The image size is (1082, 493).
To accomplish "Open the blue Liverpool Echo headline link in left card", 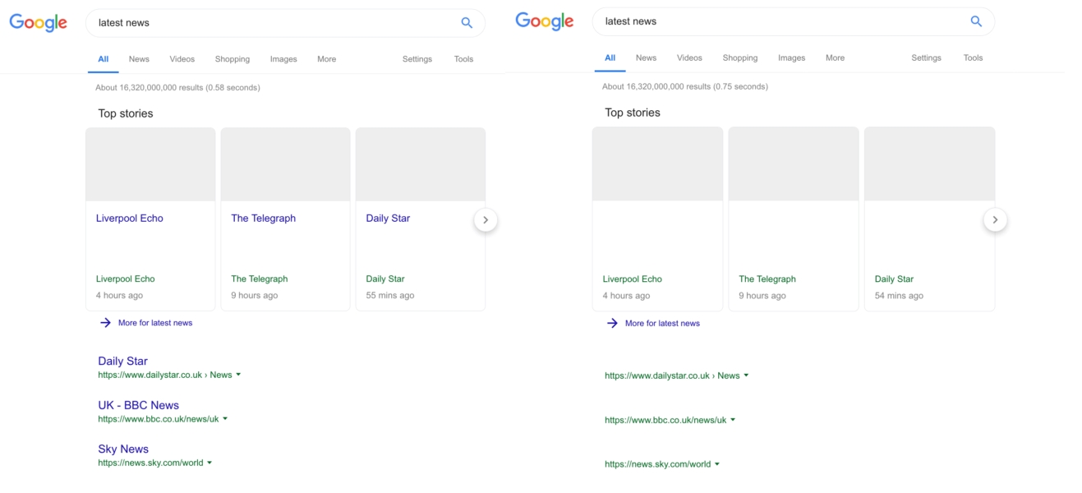I will click(x=130, y=218).
